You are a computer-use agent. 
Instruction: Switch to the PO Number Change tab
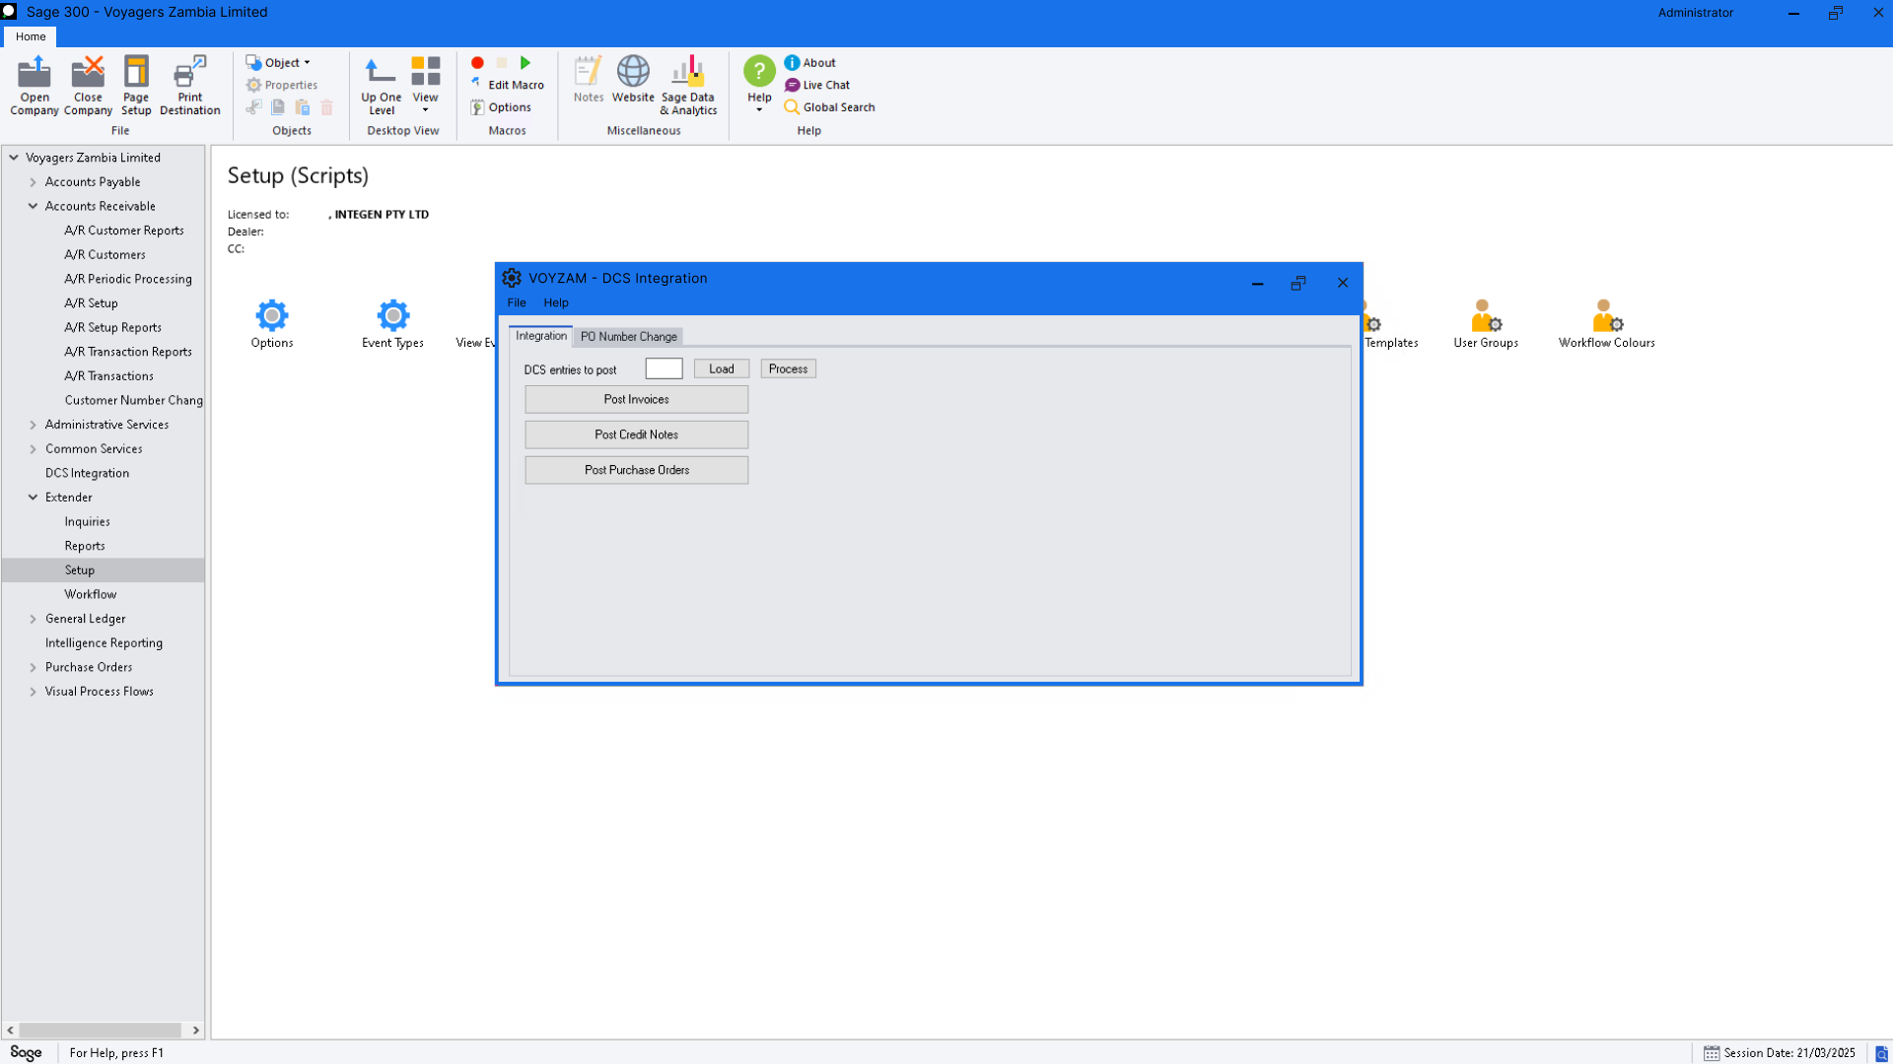(628, 337)
